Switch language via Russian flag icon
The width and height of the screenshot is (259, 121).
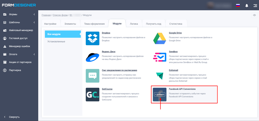(x=238, y=5)
